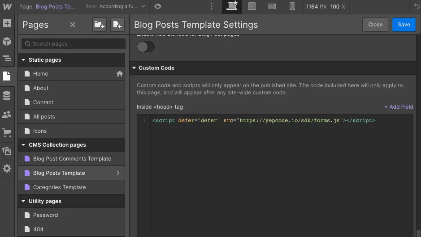Create a new page
The width and height of the screenshot is (421, 237).
[x=117, y=25]
